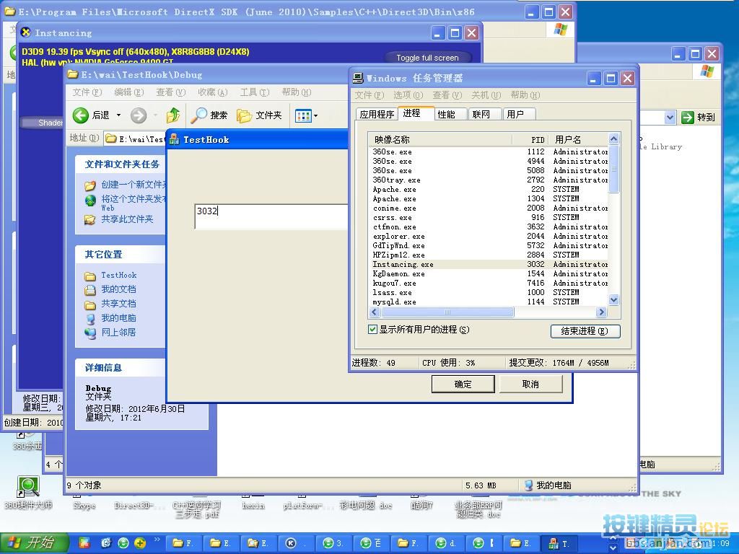Open Explorer Tools (工具) menu
This screenshot has height=554, width=739.
255,92
